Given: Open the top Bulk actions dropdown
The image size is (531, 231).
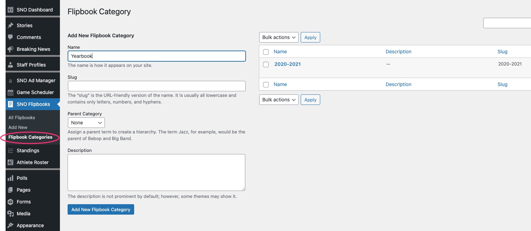Looking at the screenshot, I should (x=279, y=37).
